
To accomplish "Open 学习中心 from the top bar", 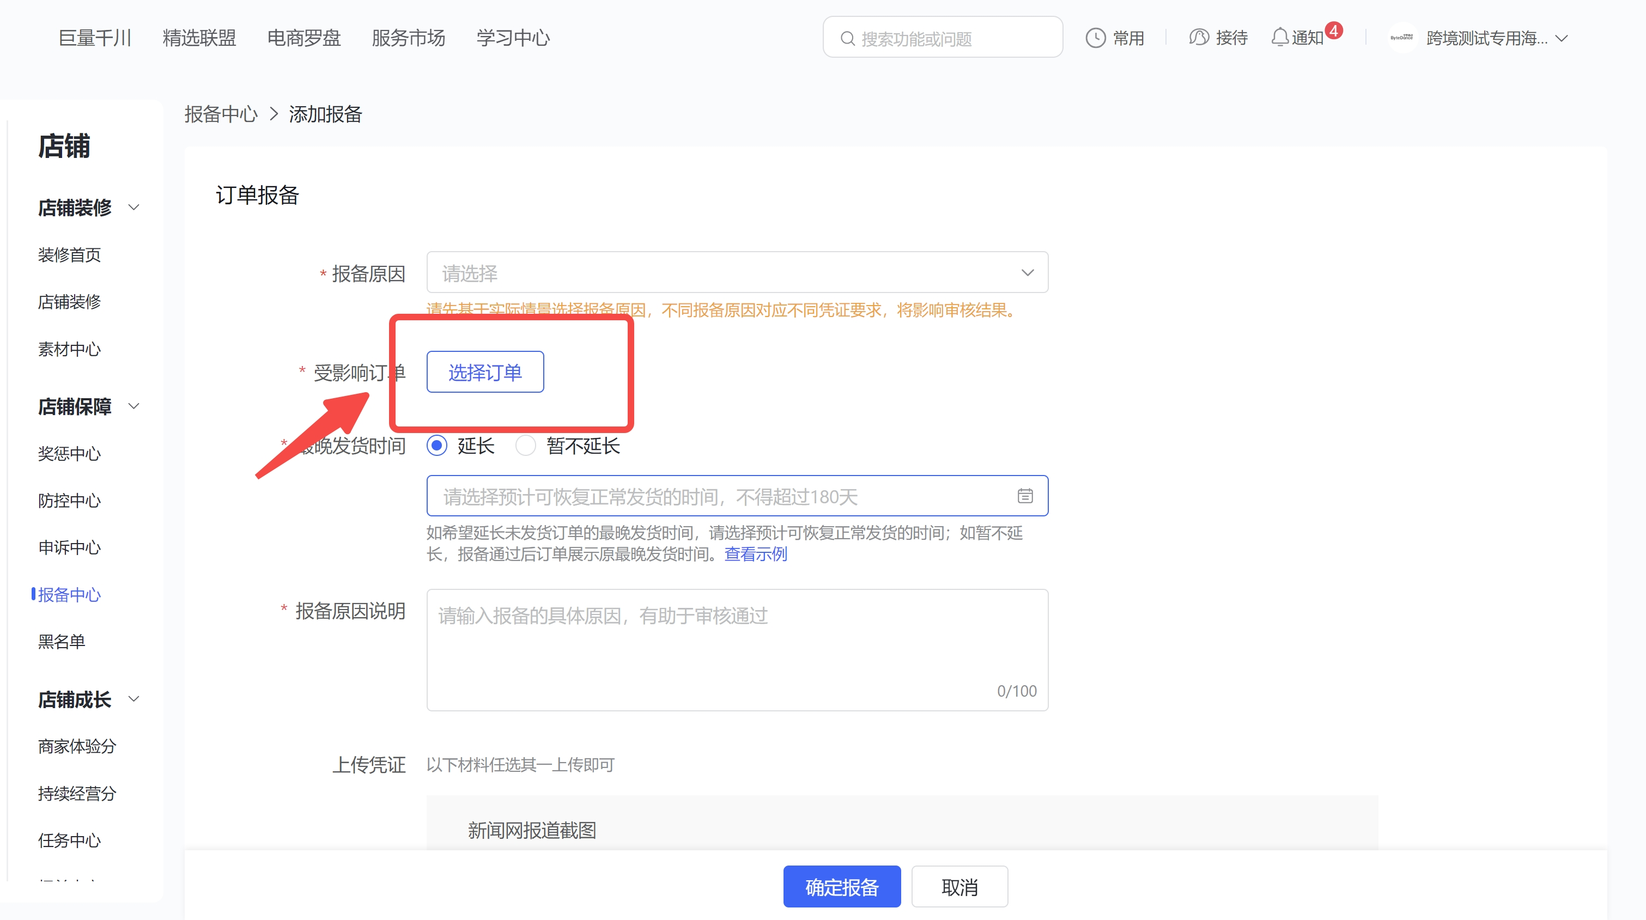I will pyautogui.click(x=512, y=37).
